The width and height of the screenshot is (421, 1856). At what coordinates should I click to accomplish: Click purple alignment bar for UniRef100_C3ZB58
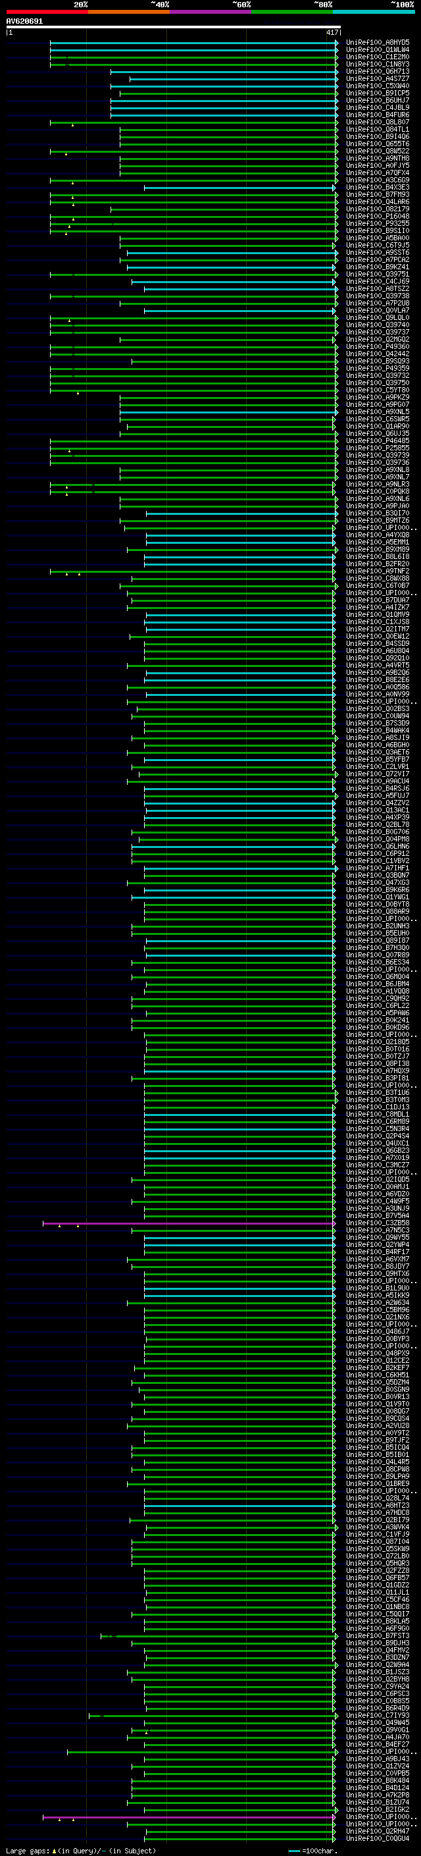coord(189,1223)
